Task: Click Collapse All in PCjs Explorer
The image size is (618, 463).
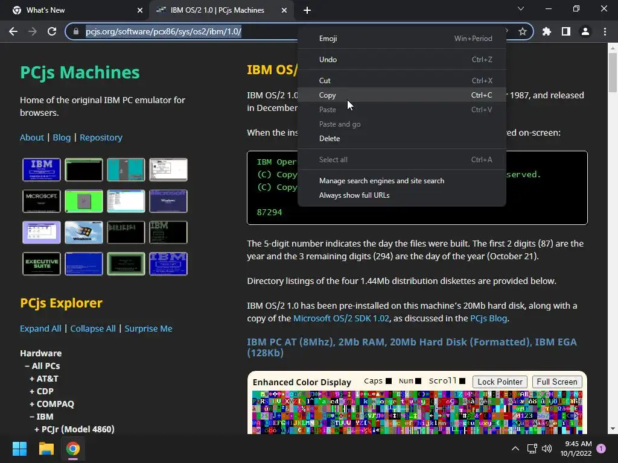Action: tap(93, 329)
